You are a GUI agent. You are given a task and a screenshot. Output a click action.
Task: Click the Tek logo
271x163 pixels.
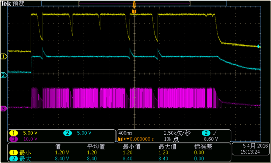(x=6, y=4)
